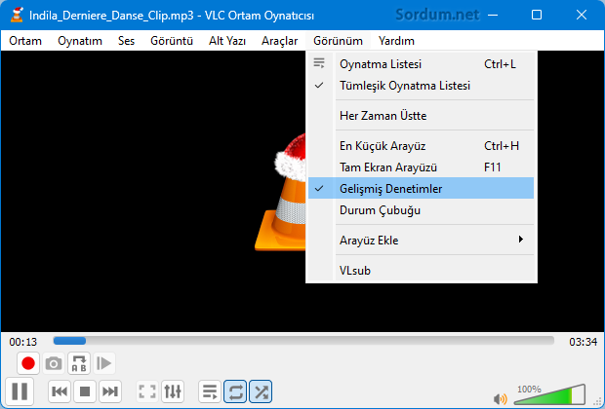This screenshot has width=605, height=409.
Task: Pause playback
Action: tap(20, 391)
